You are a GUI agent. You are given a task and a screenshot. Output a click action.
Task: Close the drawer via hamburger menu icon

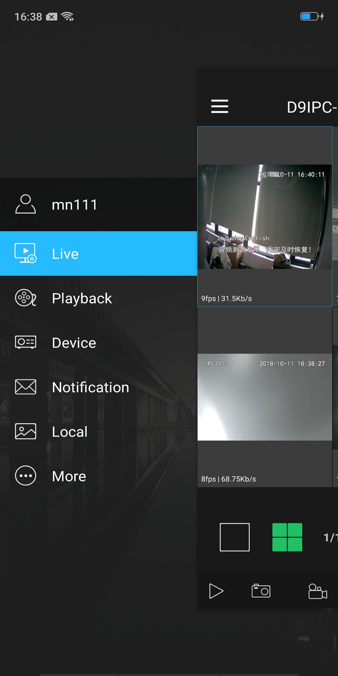pos(220,106)
